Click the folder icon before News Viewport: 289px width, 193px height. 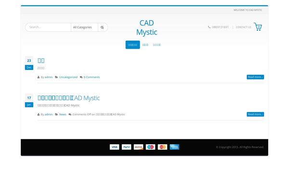56,114
